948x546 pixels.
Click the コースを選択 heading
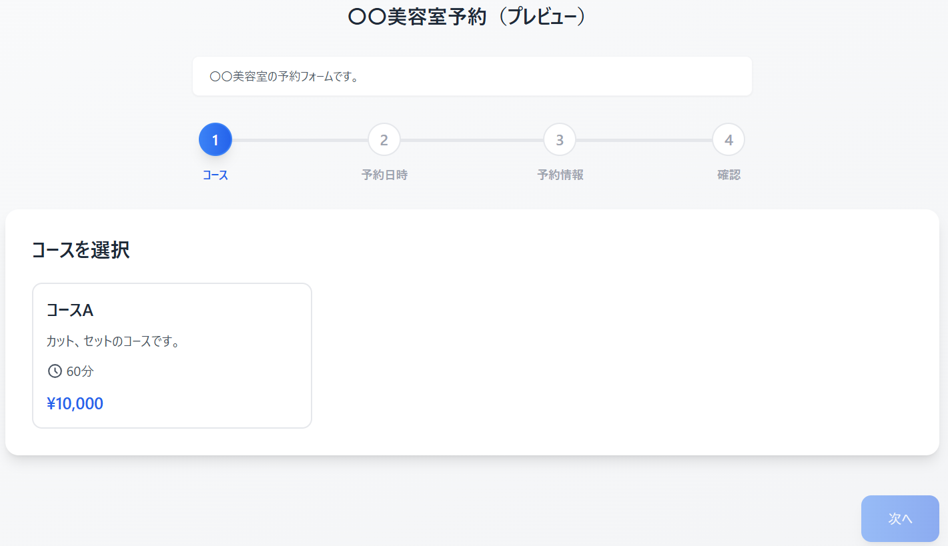coord(81,250)
